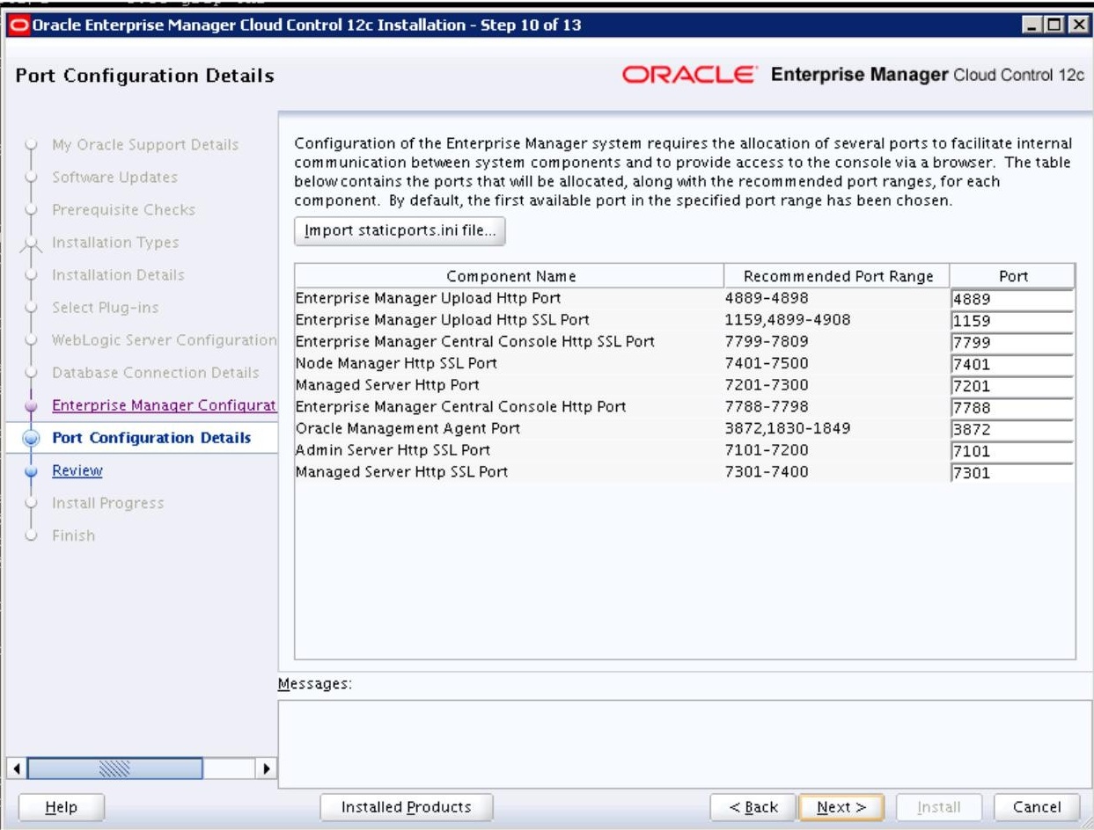Edit Central Console Http SSL Port field 7799
Image resolution: width=1094 pixels, height=830 pixels.
1012,343
